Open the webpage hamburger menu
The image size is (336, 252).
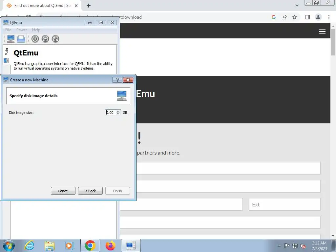322,31
